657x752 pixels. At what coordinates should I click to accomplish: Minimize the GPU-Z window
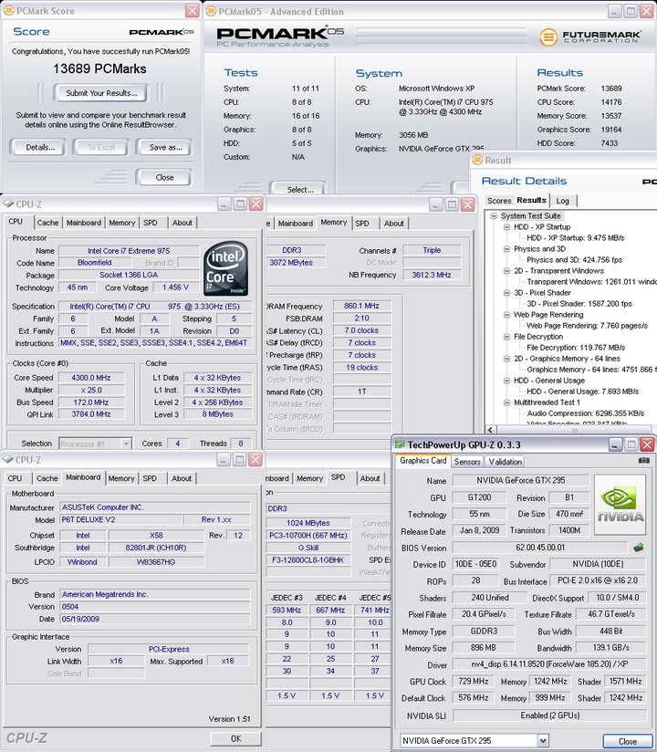click(x=616, y=444)
